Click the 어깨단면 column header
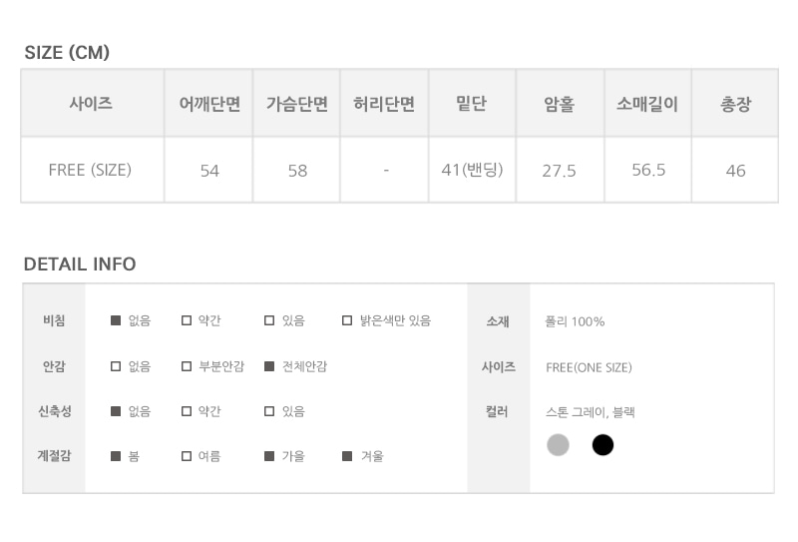798x542 pixels. pos(208,104)
